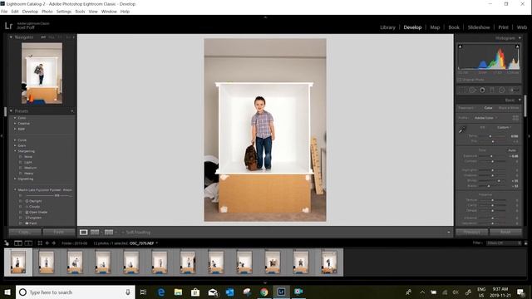The height and width of the screenshot is (299, 532).
Task: Click the Paste settings button
Action: pyautogui.click(x=59, y=233)
